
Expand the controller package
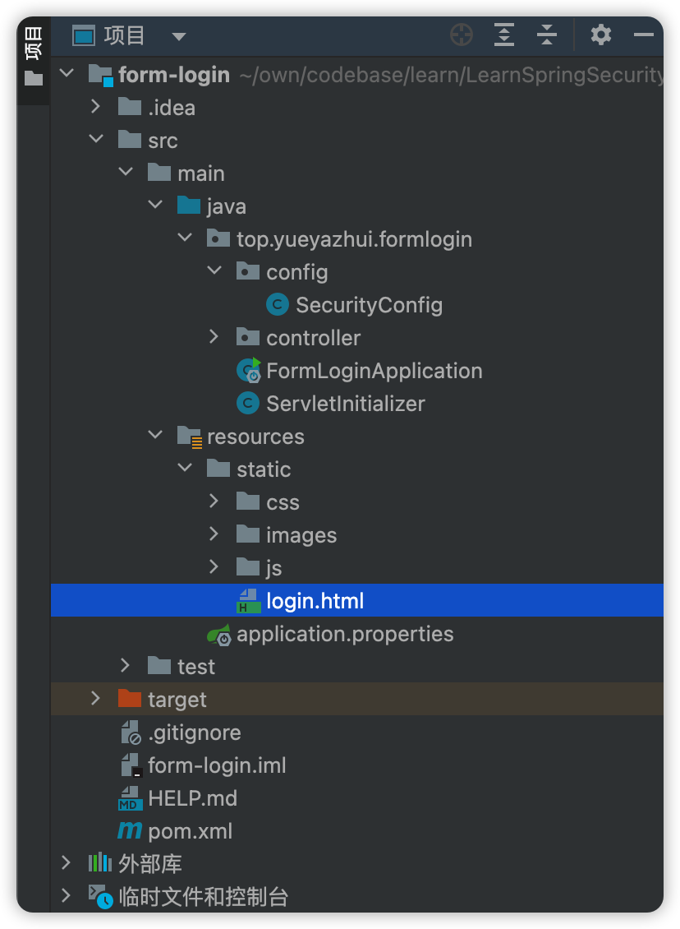coord(214,337)
